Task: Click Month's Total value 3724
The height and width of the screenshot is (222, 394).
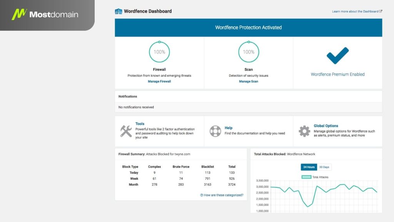Action: [x=232, y=185]
